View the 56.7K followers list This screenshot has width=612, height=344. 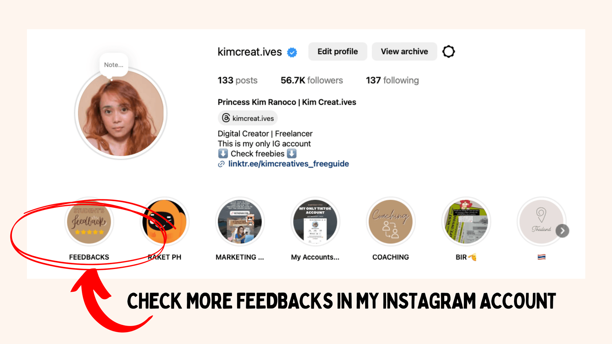click(x=312, y=80)
